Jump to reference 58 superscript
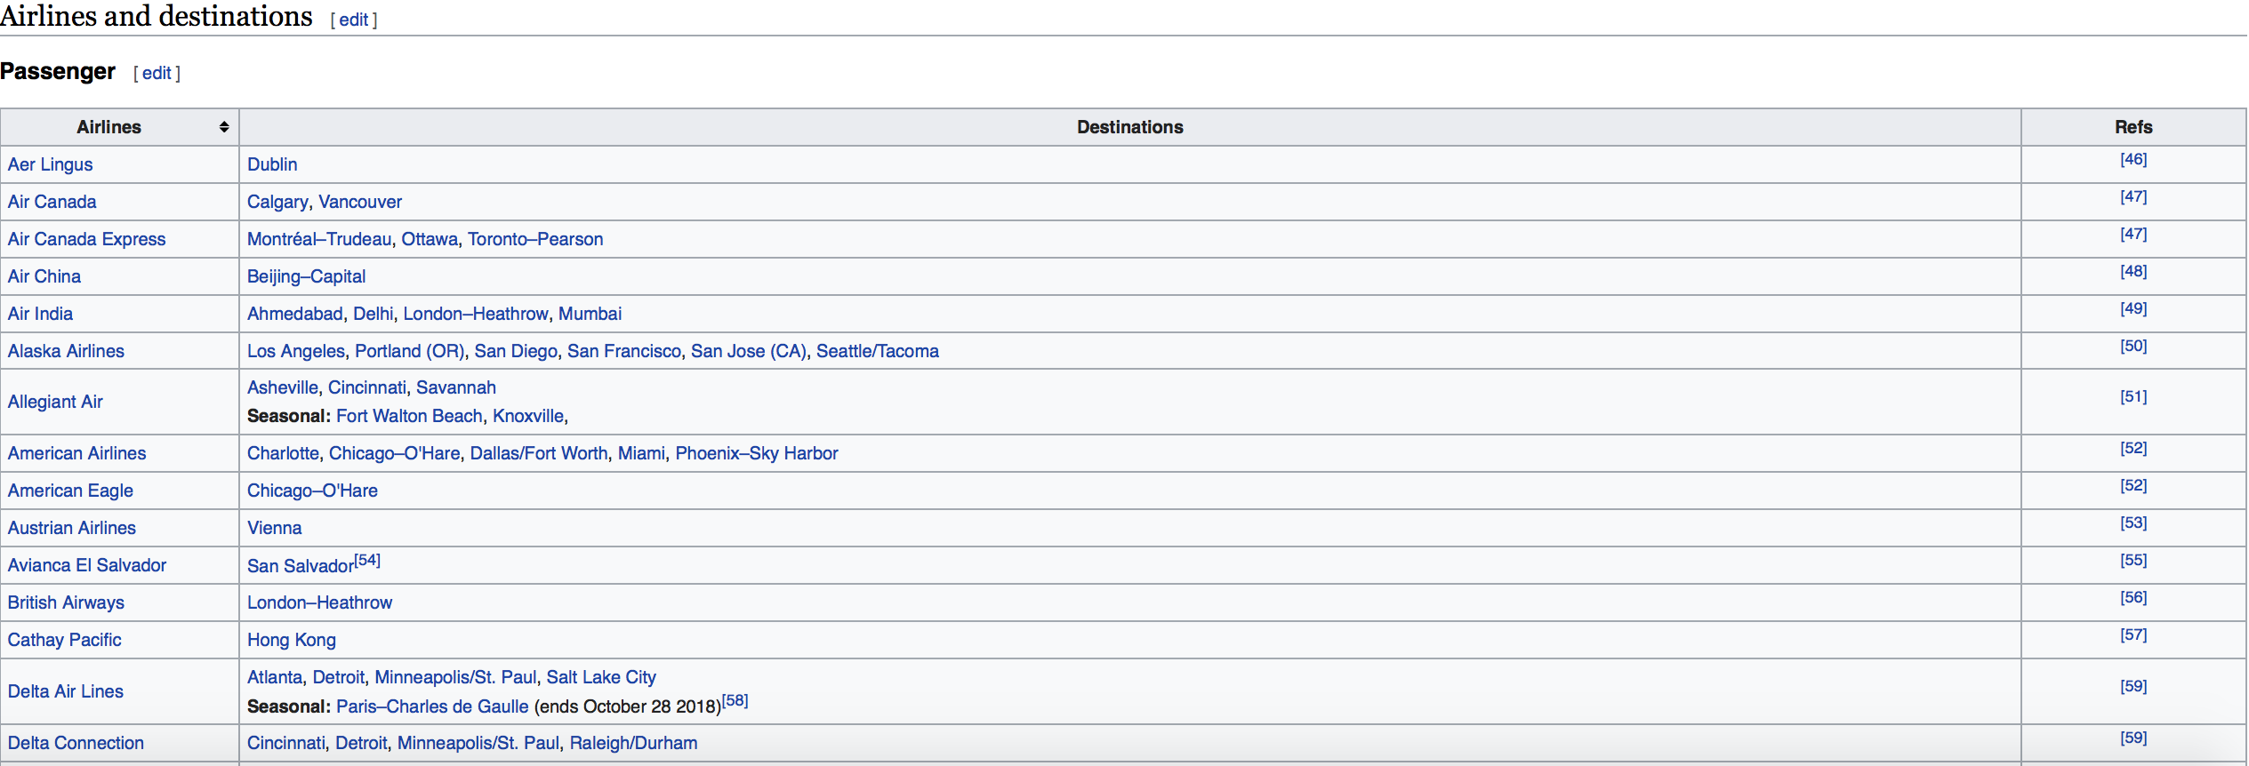 coord(735,700)
